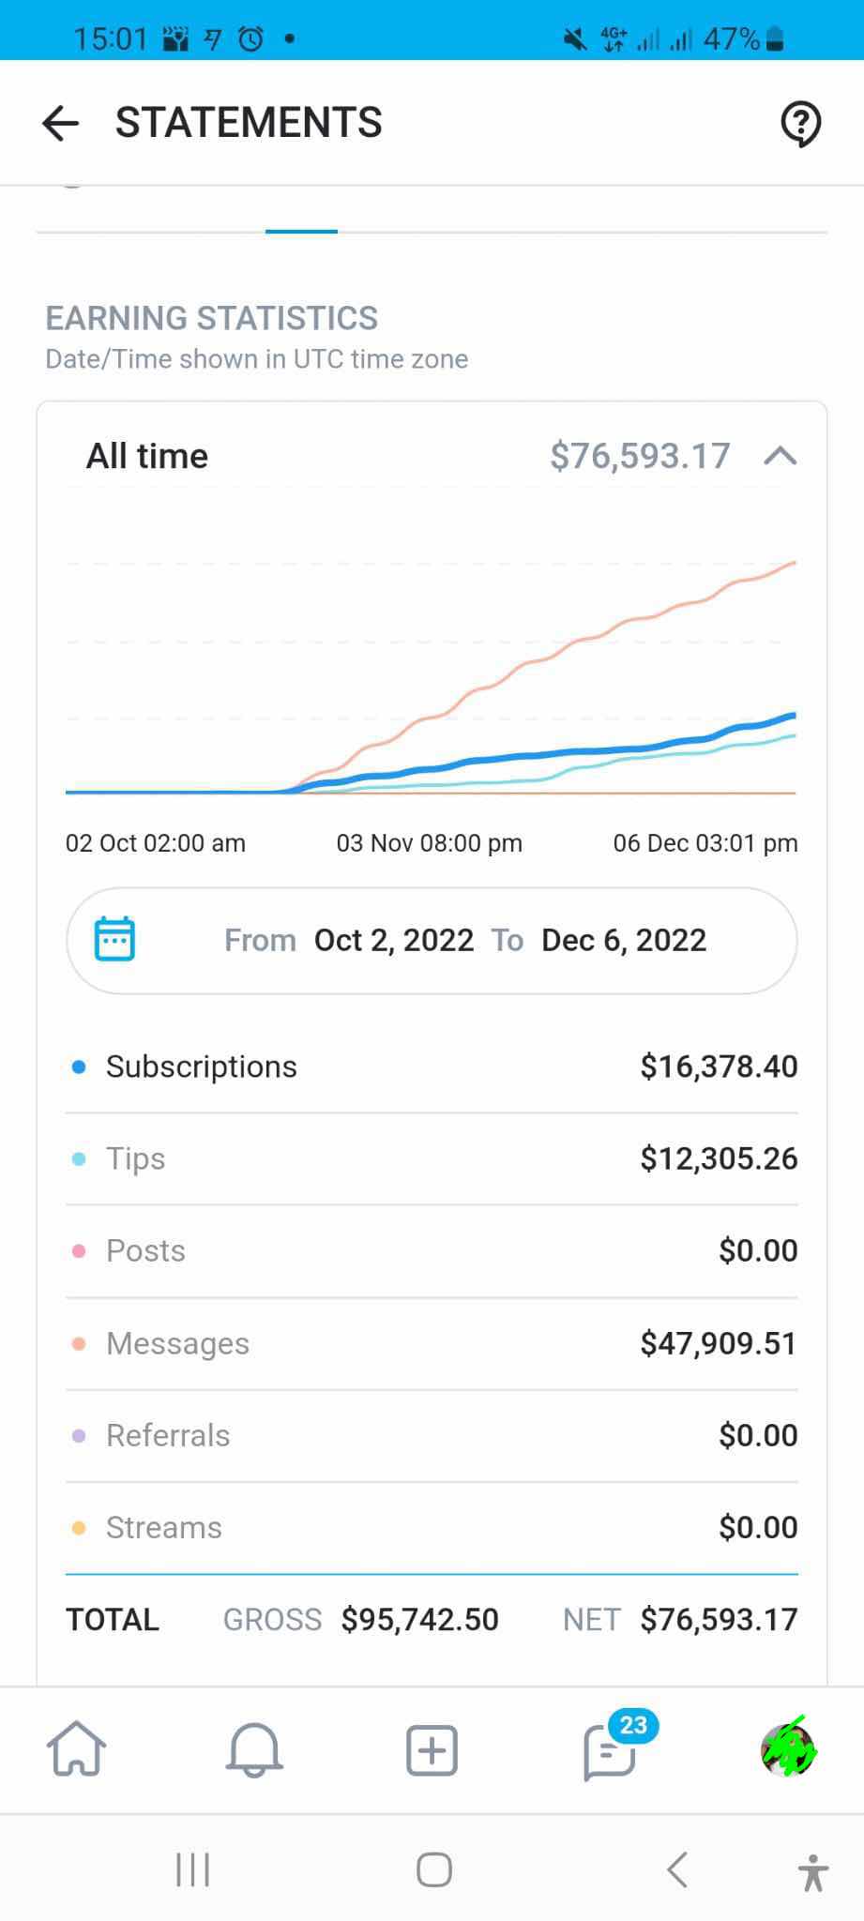The height and width of the screenshot is (1921, 864).
Task: Toggle Subscriptions series in chart
Action: [432, 1066]
